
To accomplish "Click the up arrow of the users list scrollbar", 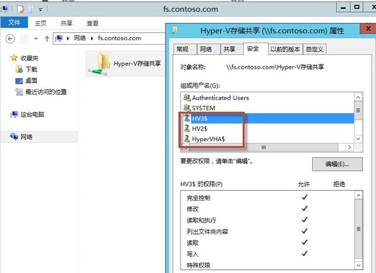I will pyautogui.click(x=358, y=97).
